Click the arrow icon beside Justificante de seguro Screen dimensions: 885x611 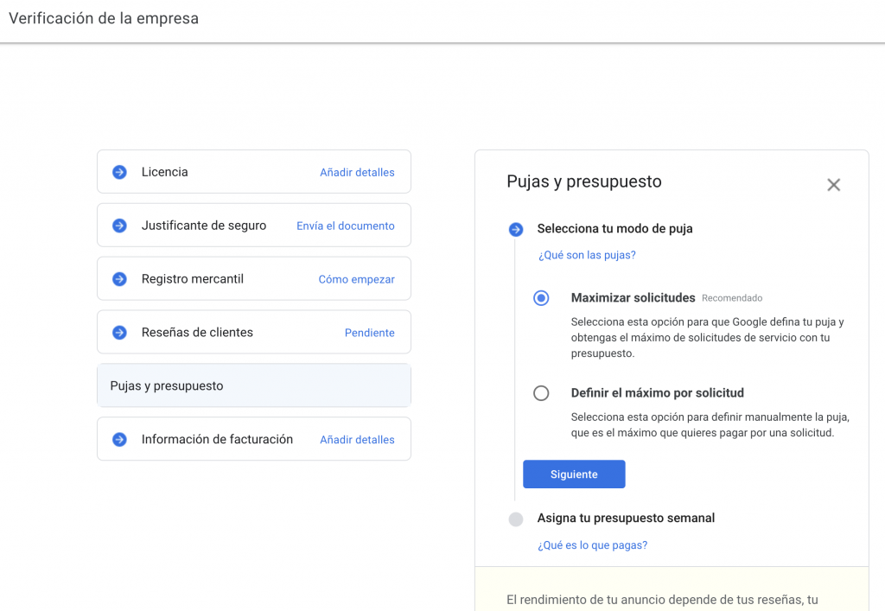(x=119, y=226)
